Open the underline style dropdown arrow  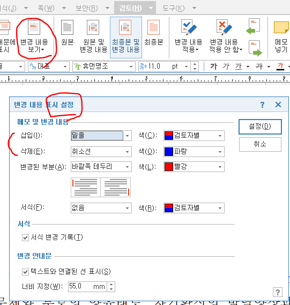tap(248, 66)
